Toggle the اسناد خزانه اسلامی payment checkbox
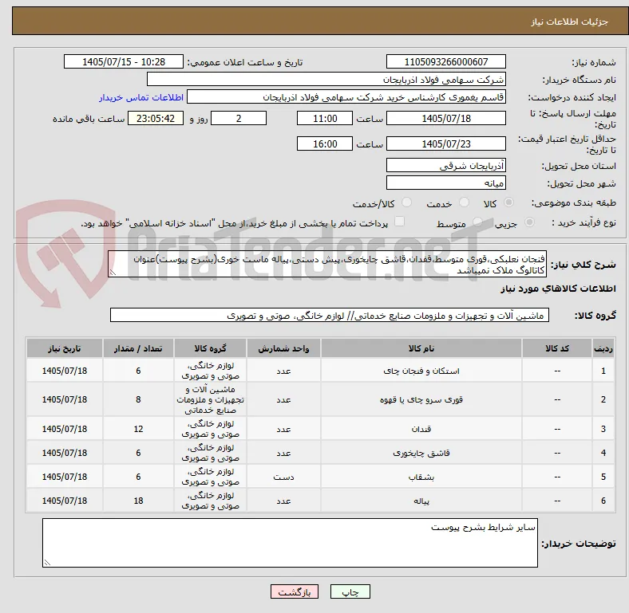This screenshot has width=629, height=613. (400, 221)
